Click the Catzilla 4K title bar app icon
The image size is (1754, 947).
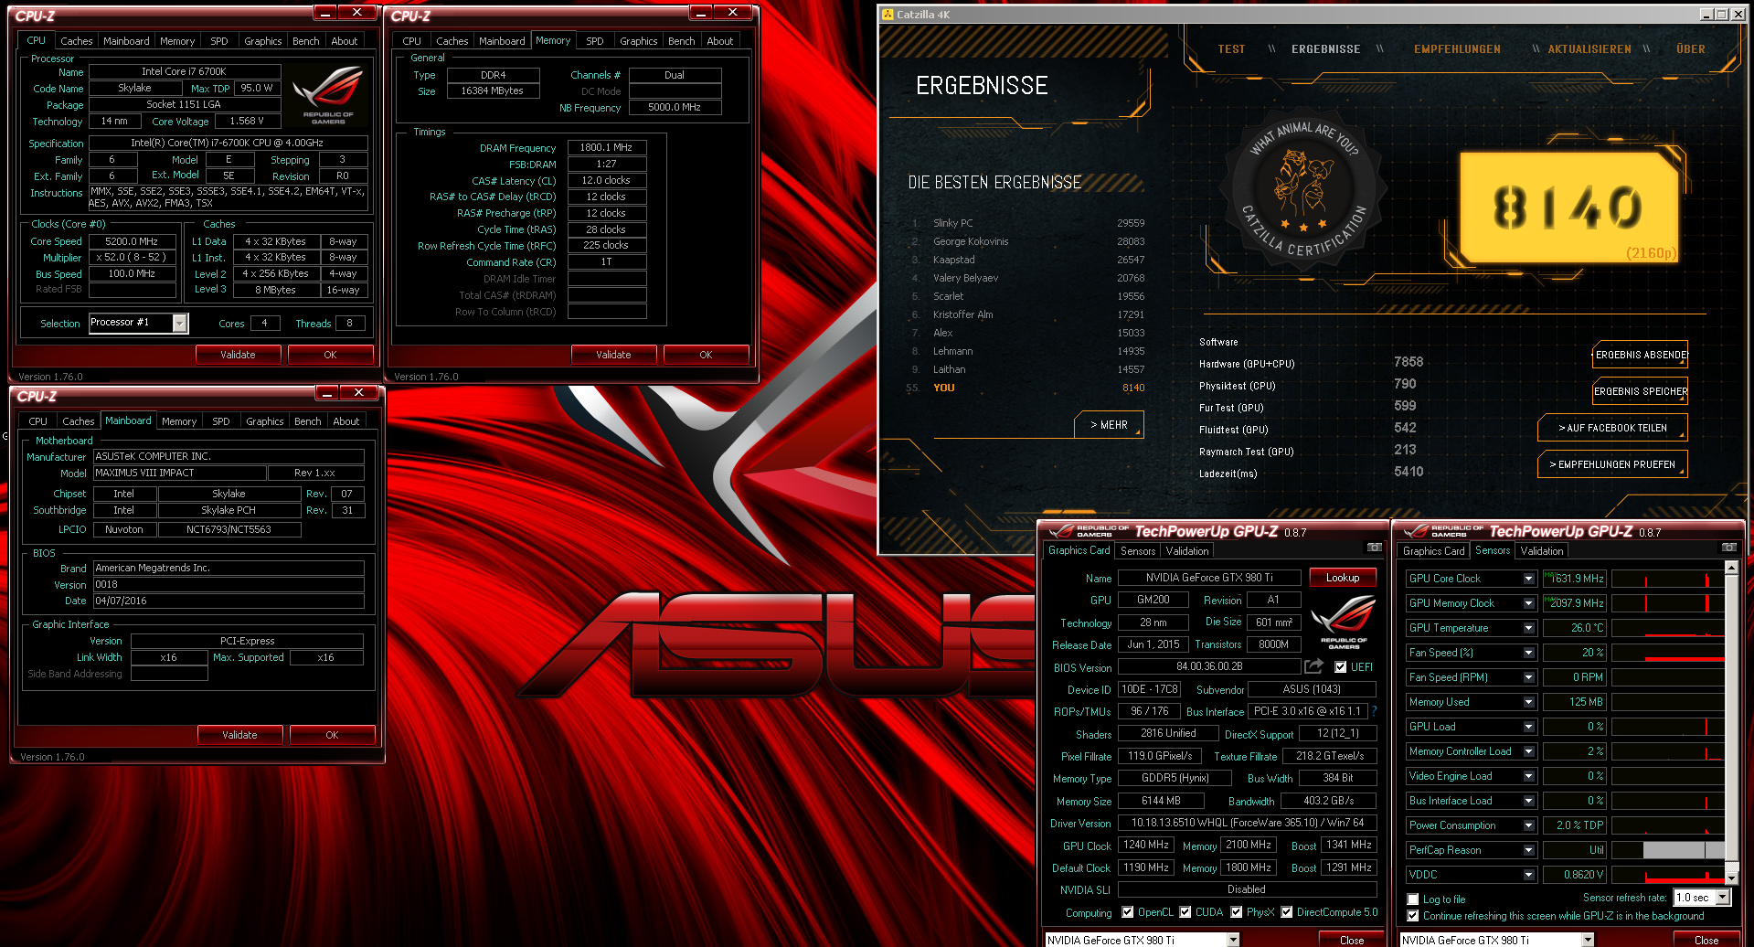[x=887, y=14]
